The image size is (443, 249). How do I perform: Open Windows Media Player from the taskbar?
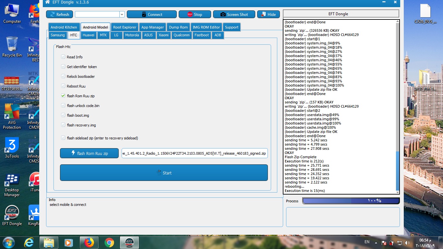68,242
